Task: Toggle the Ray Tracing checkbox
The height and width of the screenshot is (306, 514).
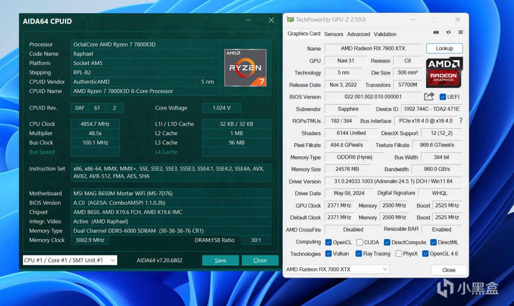Action: pos(359,253)
